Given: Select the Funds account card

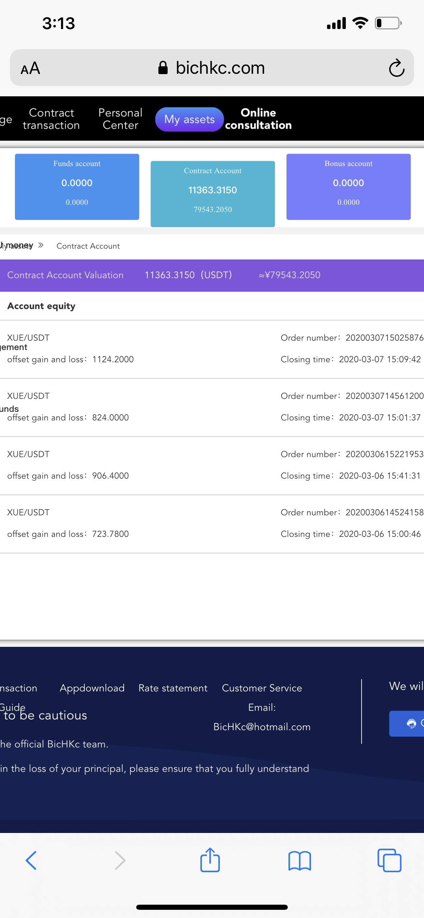Looking at the screenshot, I should (x=77, y=187).
